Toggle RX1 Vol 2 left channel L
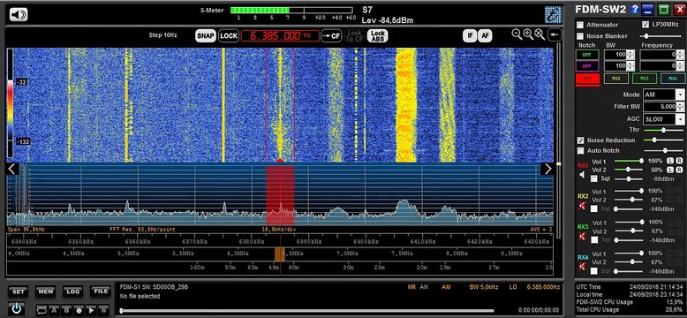This screenshot has width=687, height=318. [670, 170]
